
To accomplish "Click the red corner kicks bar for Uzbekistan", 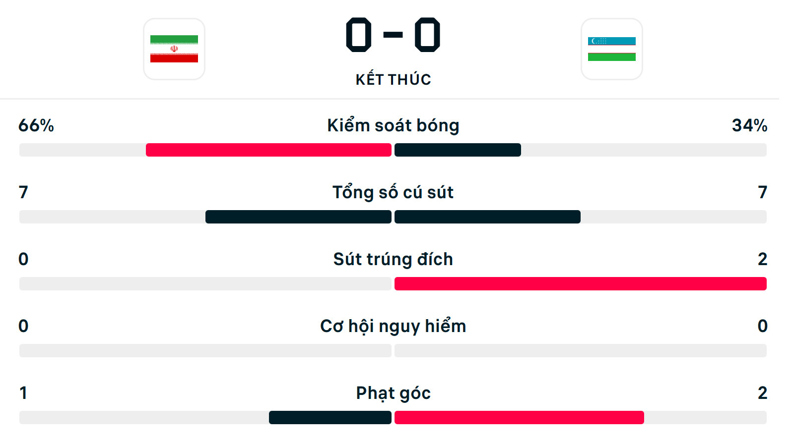I will point(519,417).
